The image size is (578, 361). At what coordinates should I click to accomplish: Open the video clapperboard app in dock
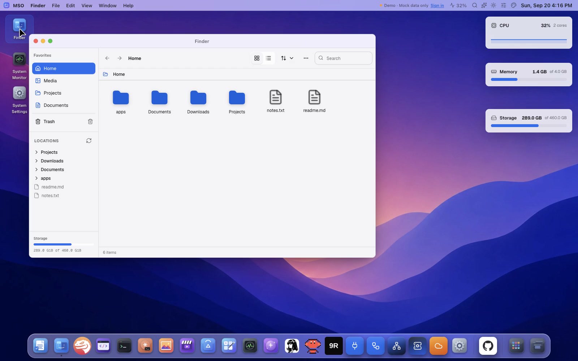click(x=187, y=346)
